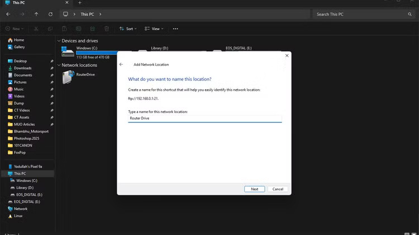
Task: Go back with the Explorer back arrow
Action: click(8, 14)
